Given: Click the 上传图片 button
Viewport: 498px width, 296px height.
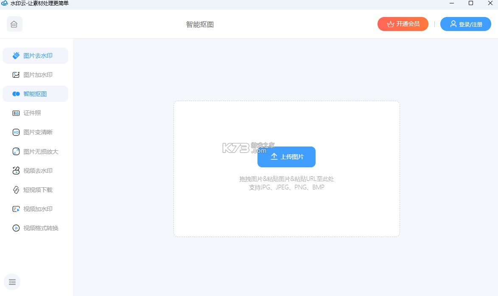Looking at the screenshot, I should (x=286, y=157).
